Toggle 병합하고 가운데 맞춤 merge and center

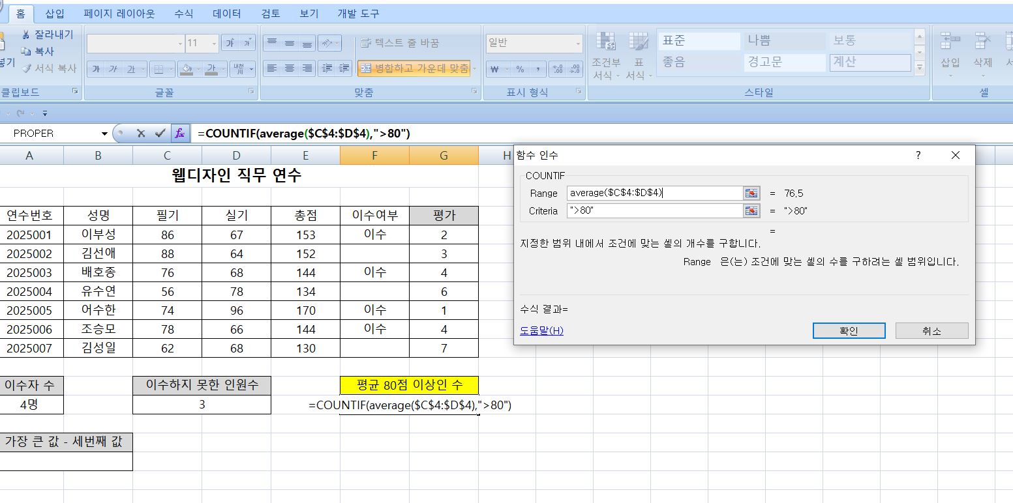(414, 68)
